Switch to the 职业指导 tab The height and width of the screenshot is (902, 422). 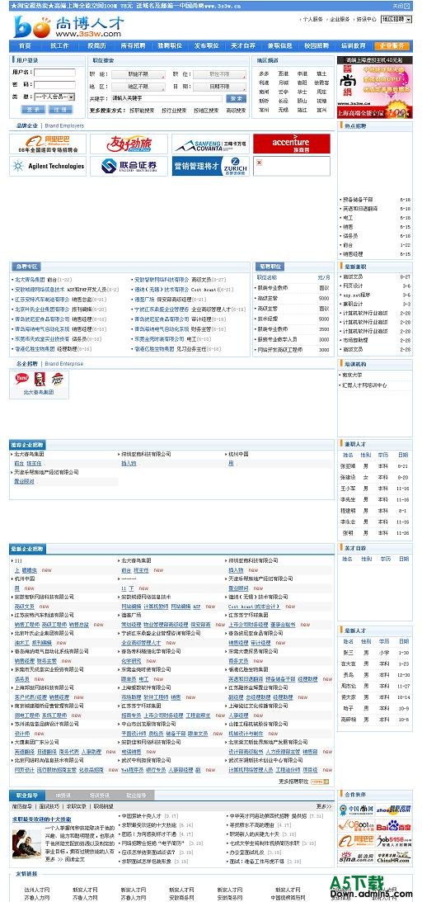coord(27,796)
